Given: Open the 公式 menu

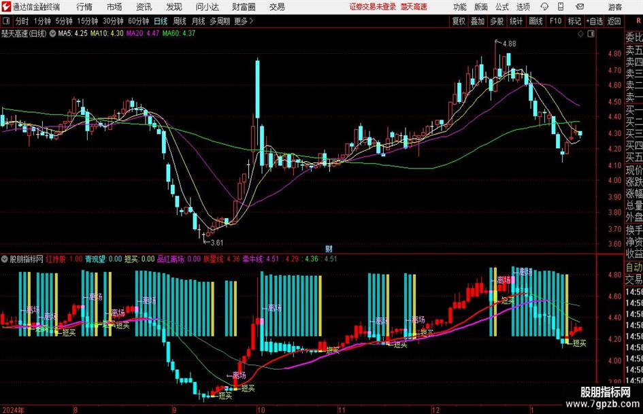Looking at the screenshot, I should tap(502, 7).
